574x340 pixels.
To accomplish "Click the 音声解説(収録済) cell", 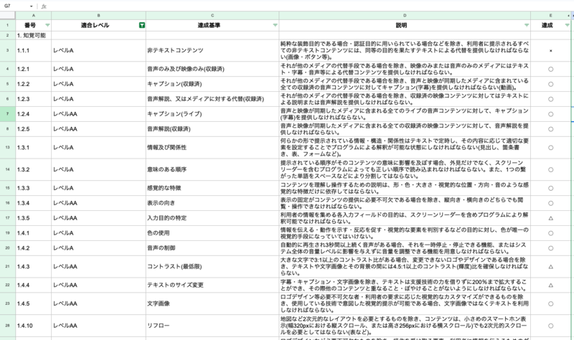I will (x=212, y=129).
